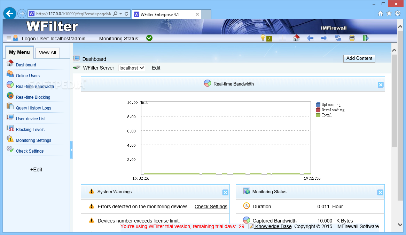This screenshot has height=235, width=406.
Task: Refresh the page from the address bar
Action: pos(126,14)
